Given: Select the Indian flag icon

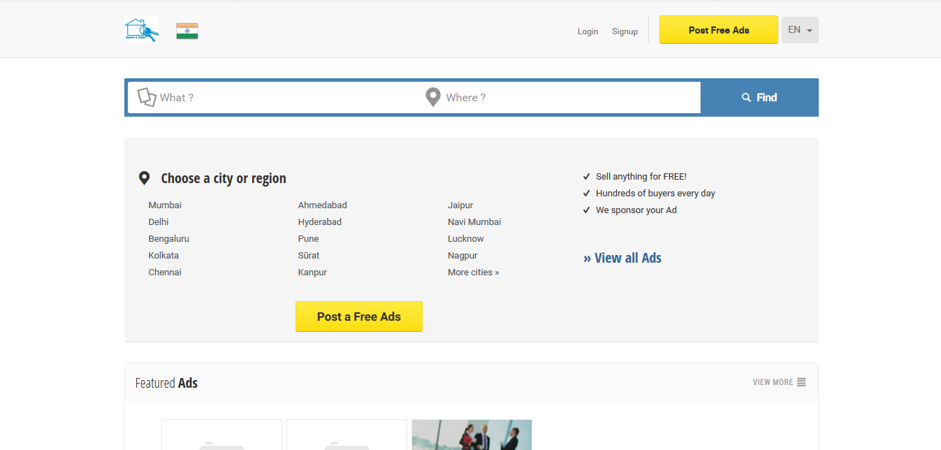Looking at the screenshot, I should click(x=187, y=30).
